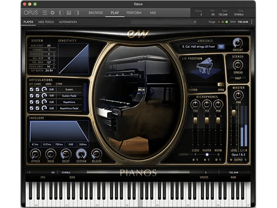Toggle Load checkbox for Repetitions Pedal
Image resolution: width=277 pixels, height=208 pixels.
(x=37, y=108)
